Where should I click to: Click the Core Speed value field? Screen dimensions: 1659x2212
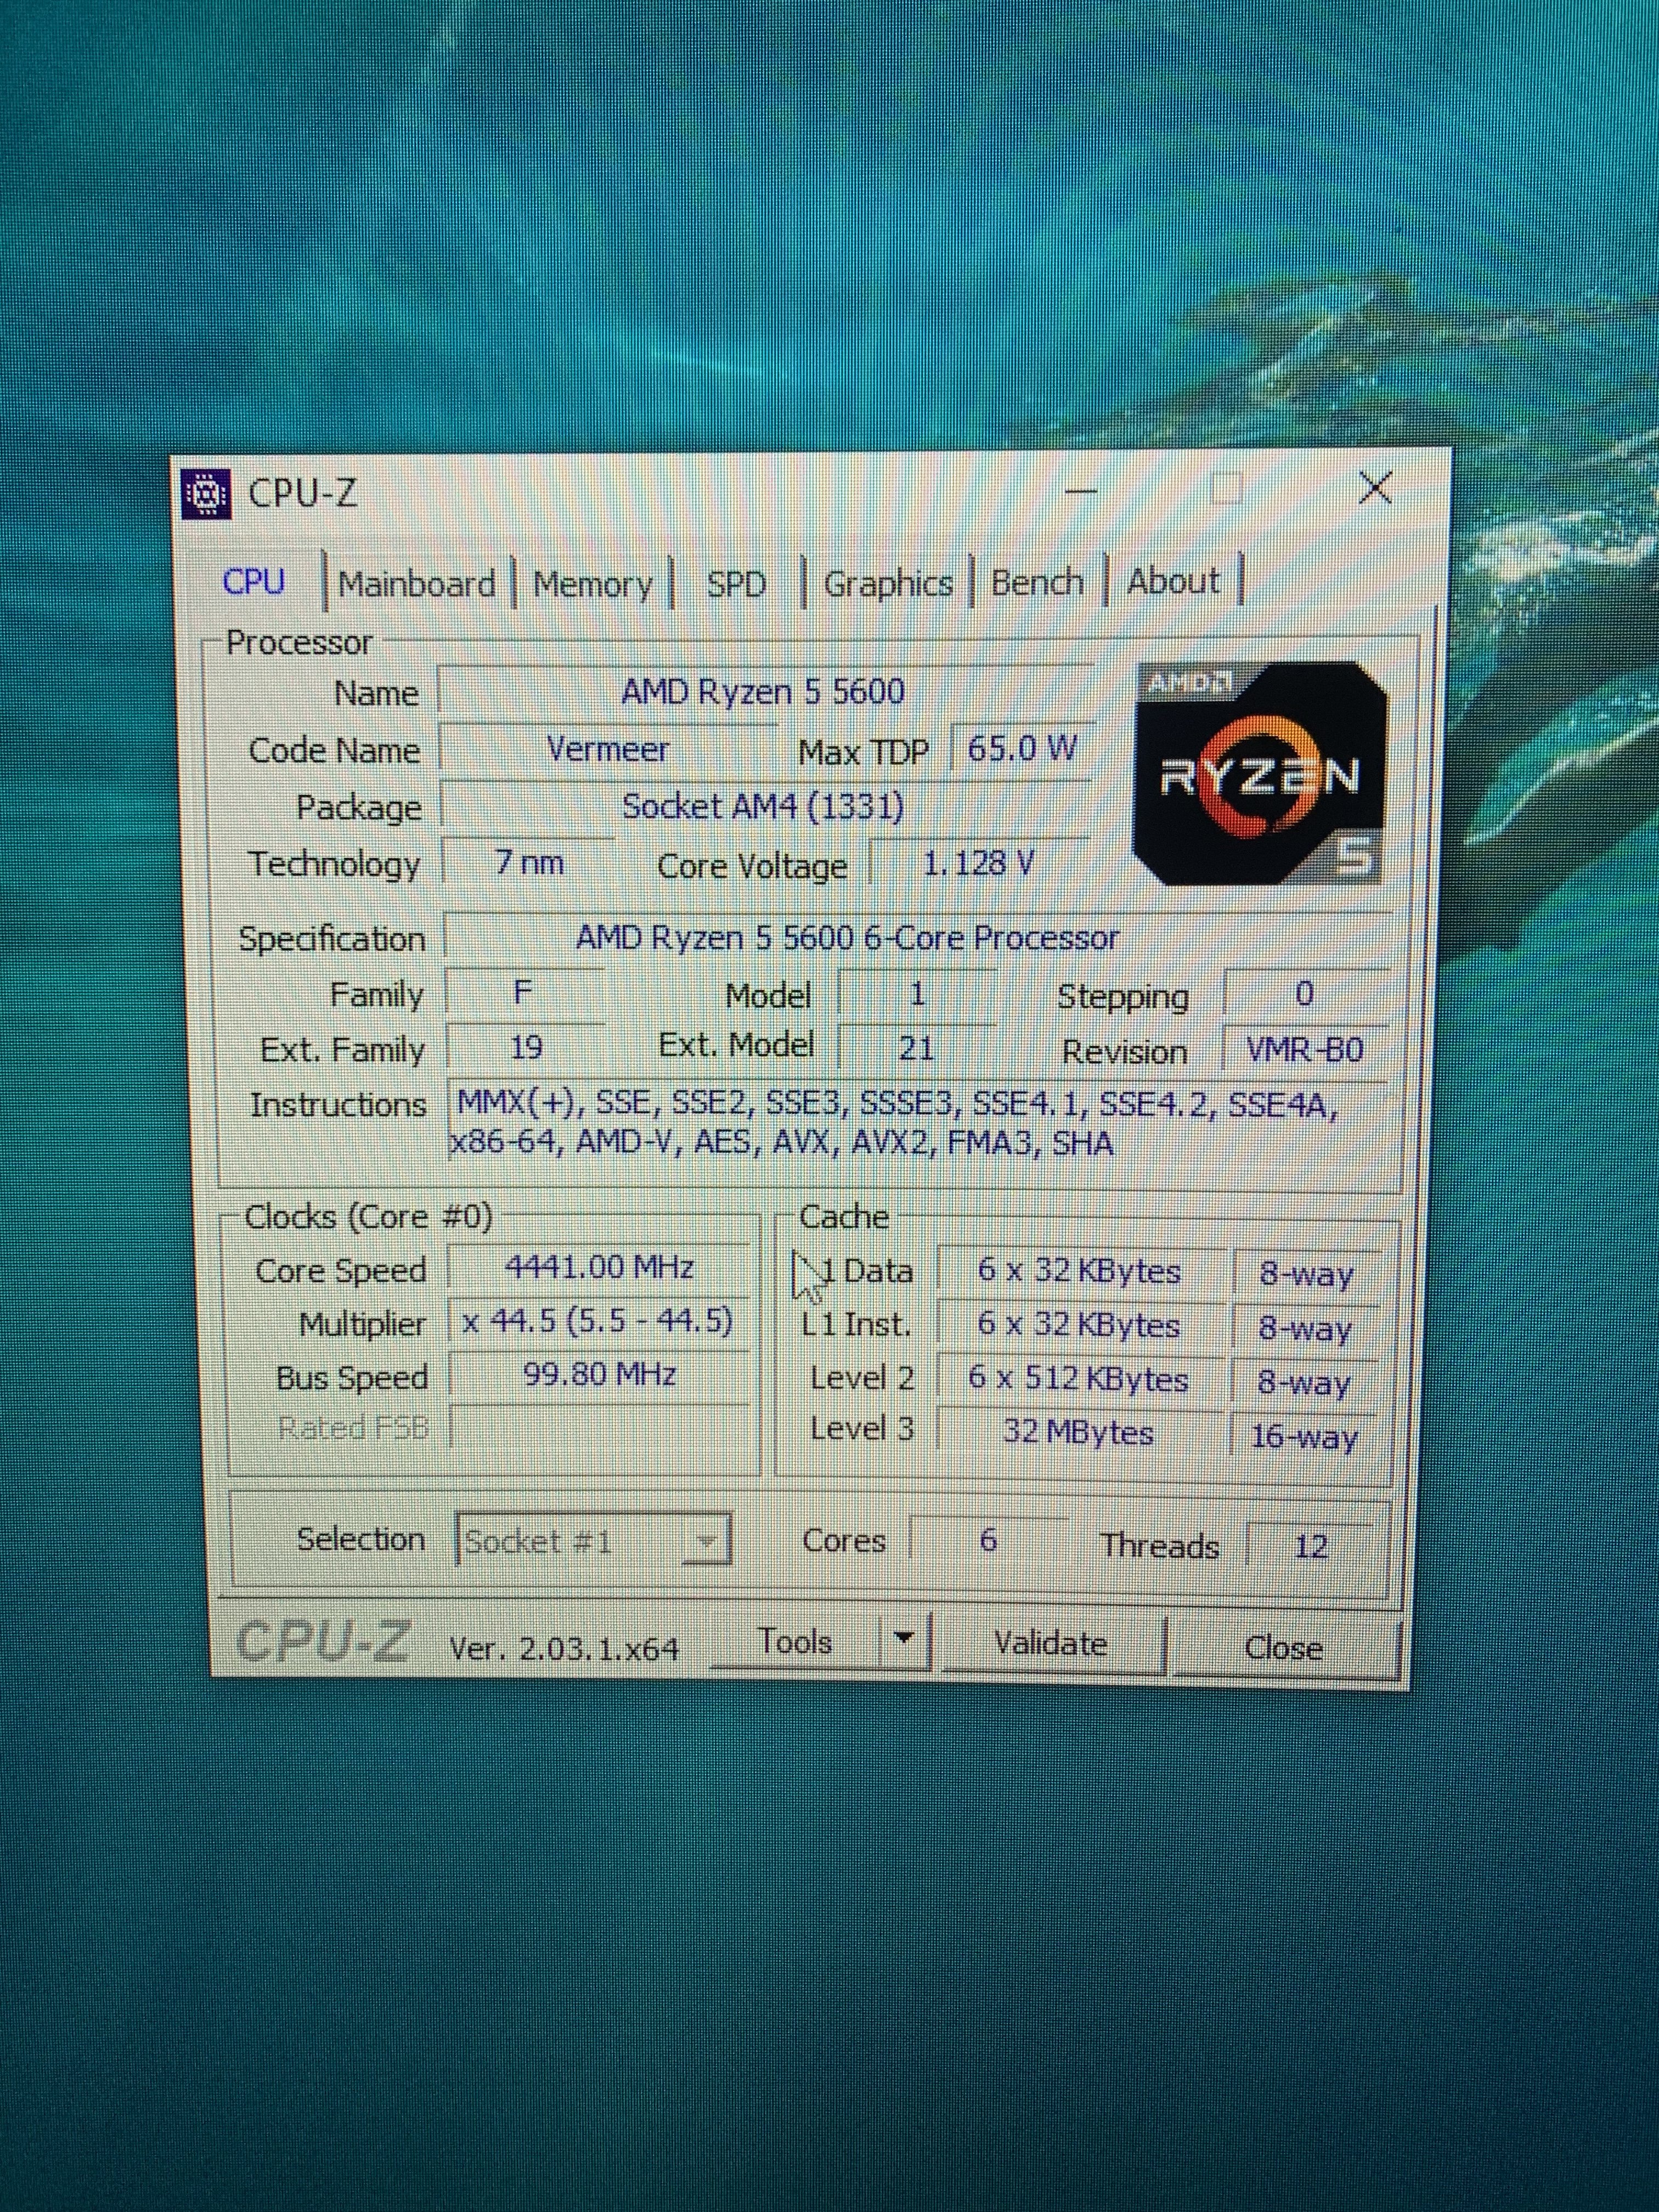599,1268
